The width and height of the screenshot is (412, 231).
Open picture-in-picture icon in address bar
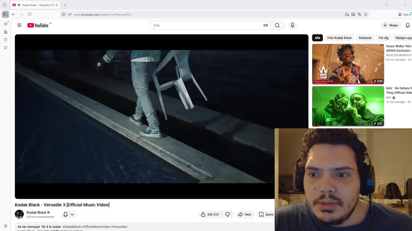pos(347,14)
